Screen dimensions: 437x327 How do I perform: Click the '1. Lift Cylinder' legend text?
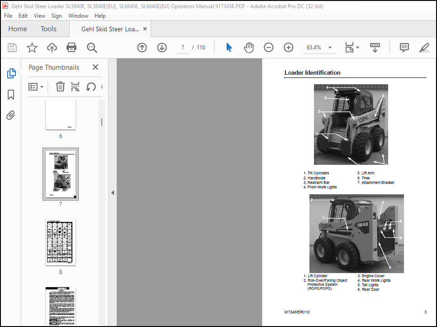pyautogui.click(x=315, y=276)
